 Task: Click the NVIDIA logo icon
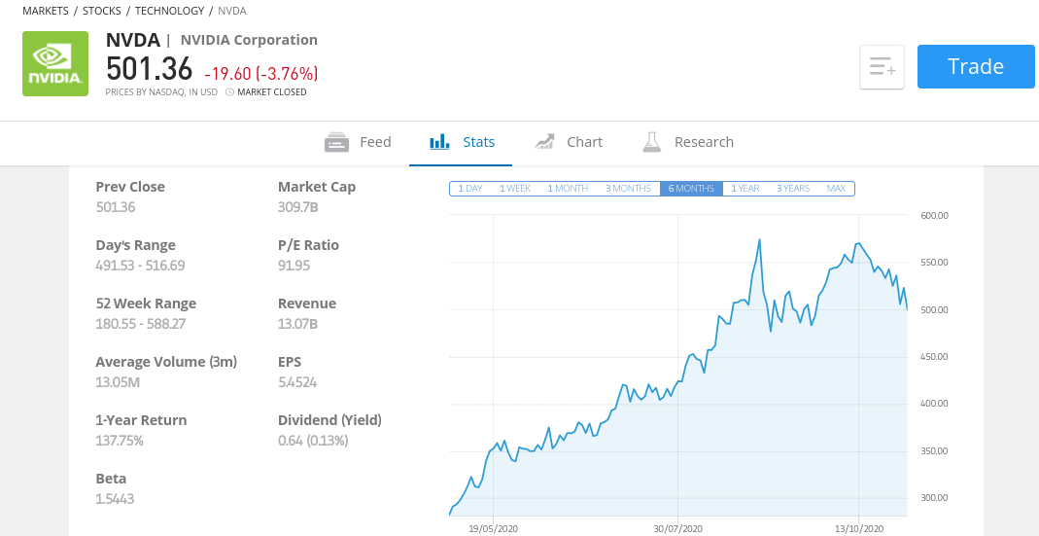(x=55, y=63)
